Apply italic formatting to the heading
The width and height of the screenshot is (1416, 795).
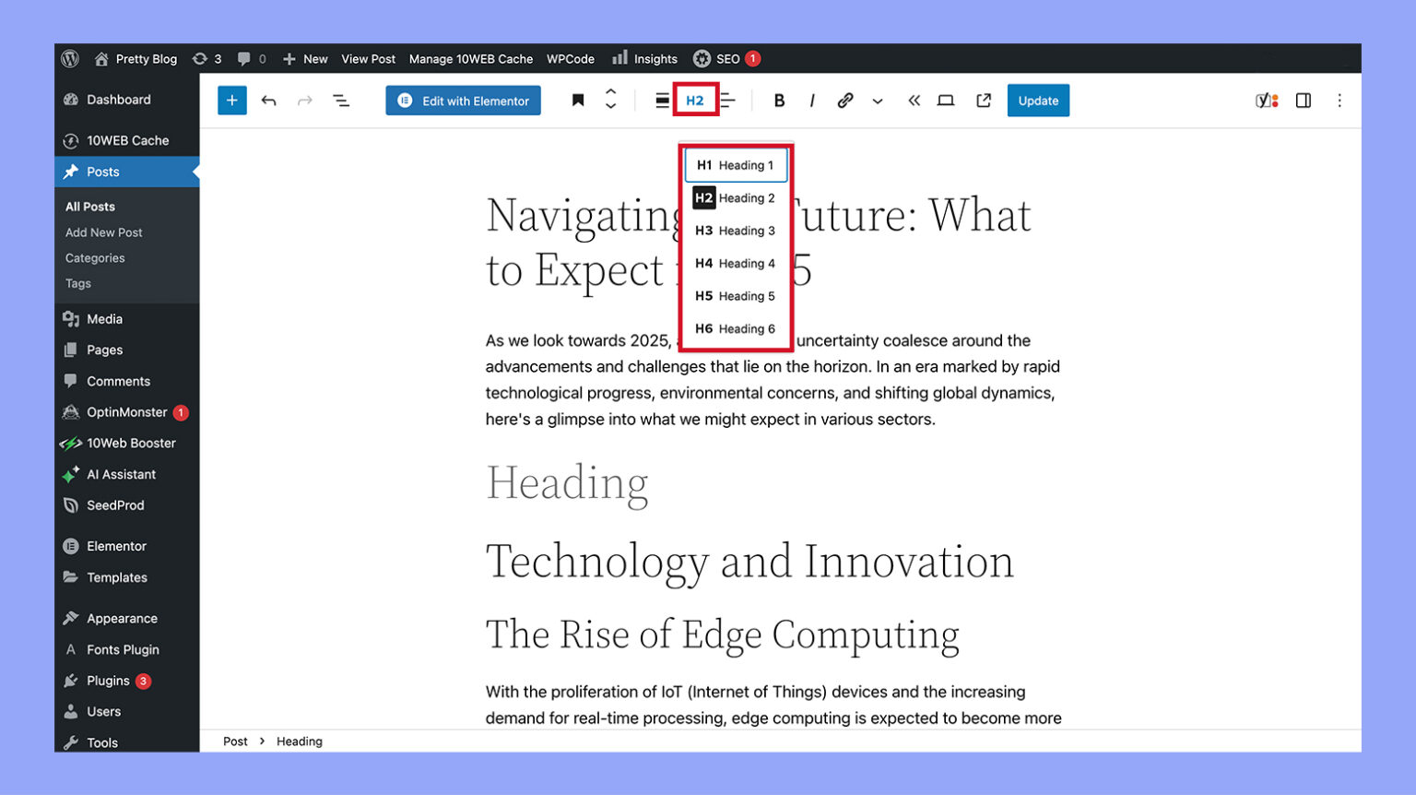[812, 101]
